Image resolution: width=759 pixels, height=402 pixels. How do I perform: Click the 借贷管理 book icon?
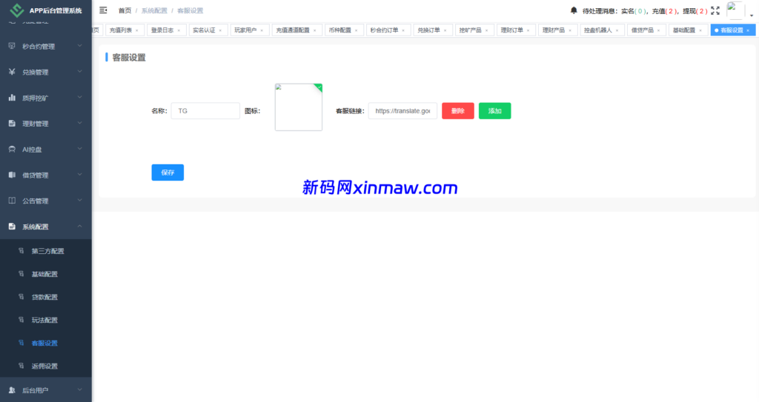[12, 175]
